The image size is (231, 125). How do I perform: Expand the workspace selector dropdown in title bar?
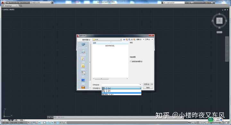point(51,3)
